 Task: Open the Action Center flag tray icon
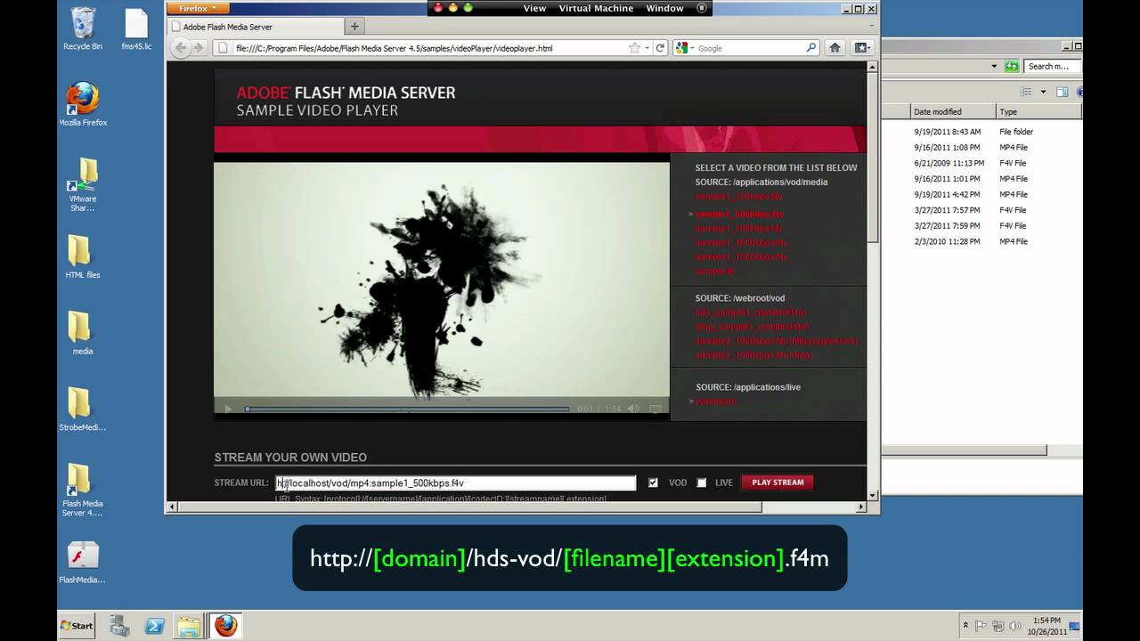tap(981, 626)
